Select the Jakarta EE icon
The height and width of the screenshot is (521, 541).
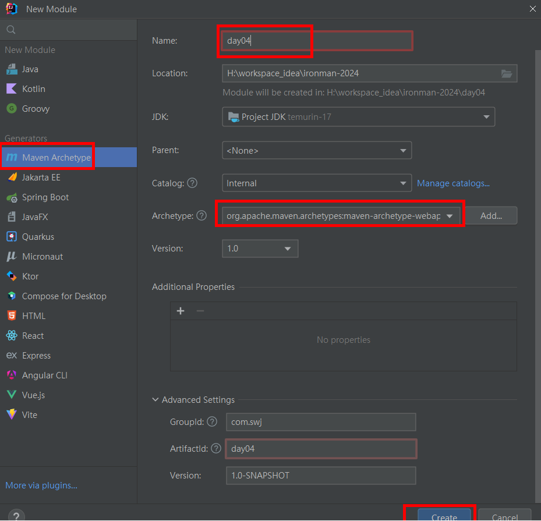pyautogui.click(x=12, y=177)
